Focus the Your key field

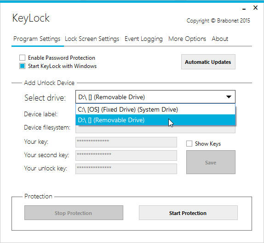tap(126, 142)
